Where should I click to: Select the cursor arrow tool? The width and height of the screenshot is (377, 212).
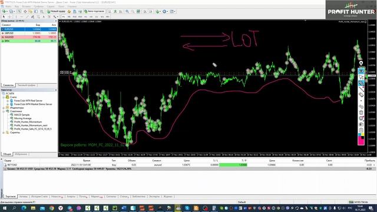pos(4,16)
